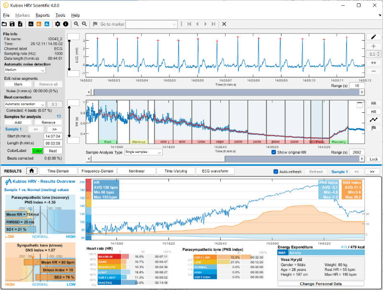
Task: Click left arrow of RR scrollbar
Action: (x=89, y=159)
